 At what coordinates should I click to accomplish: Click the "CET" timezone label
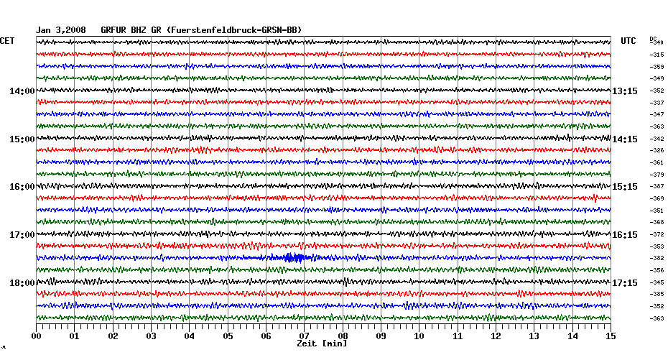(7, 41)
